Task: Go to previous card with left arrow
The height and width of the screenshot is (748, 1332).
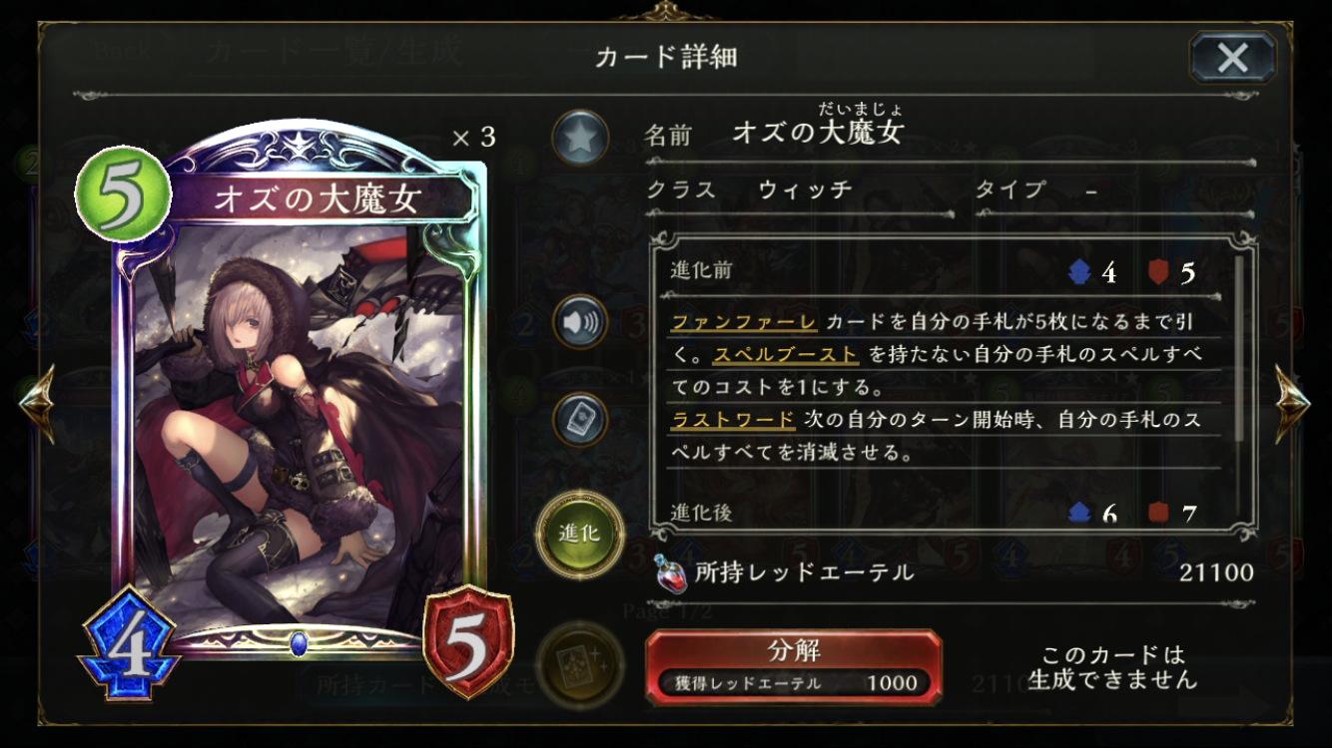Action: (x=37, y=402)
